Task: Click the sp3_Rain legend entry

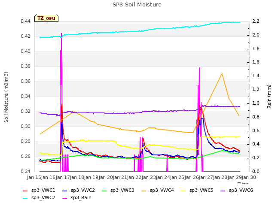Action: [x=77, y=197]
